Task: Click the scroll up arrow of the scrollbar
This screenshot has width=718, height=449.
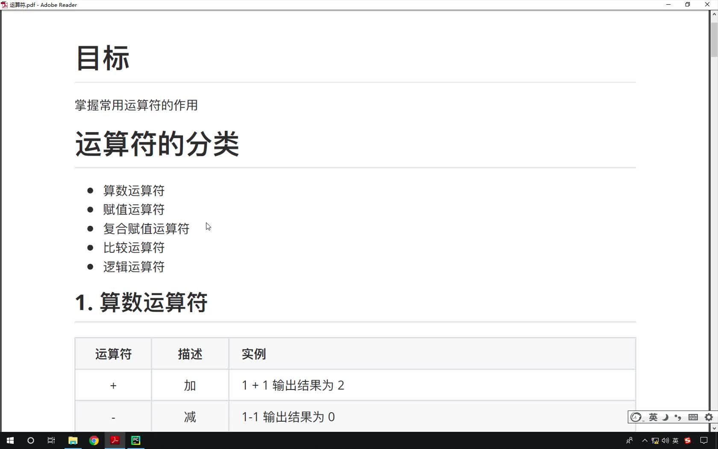Action: 714,14
